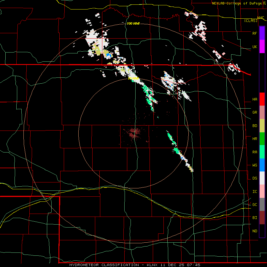Click the GC legend label
This screenshot has height=267, width=267.
coord(255,205)
